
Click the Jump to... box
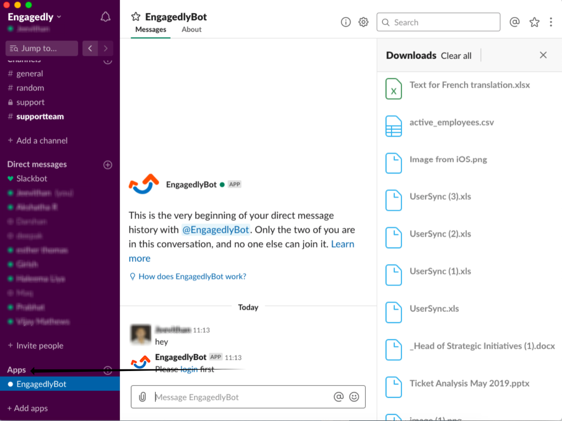click(x=42, y=48)
